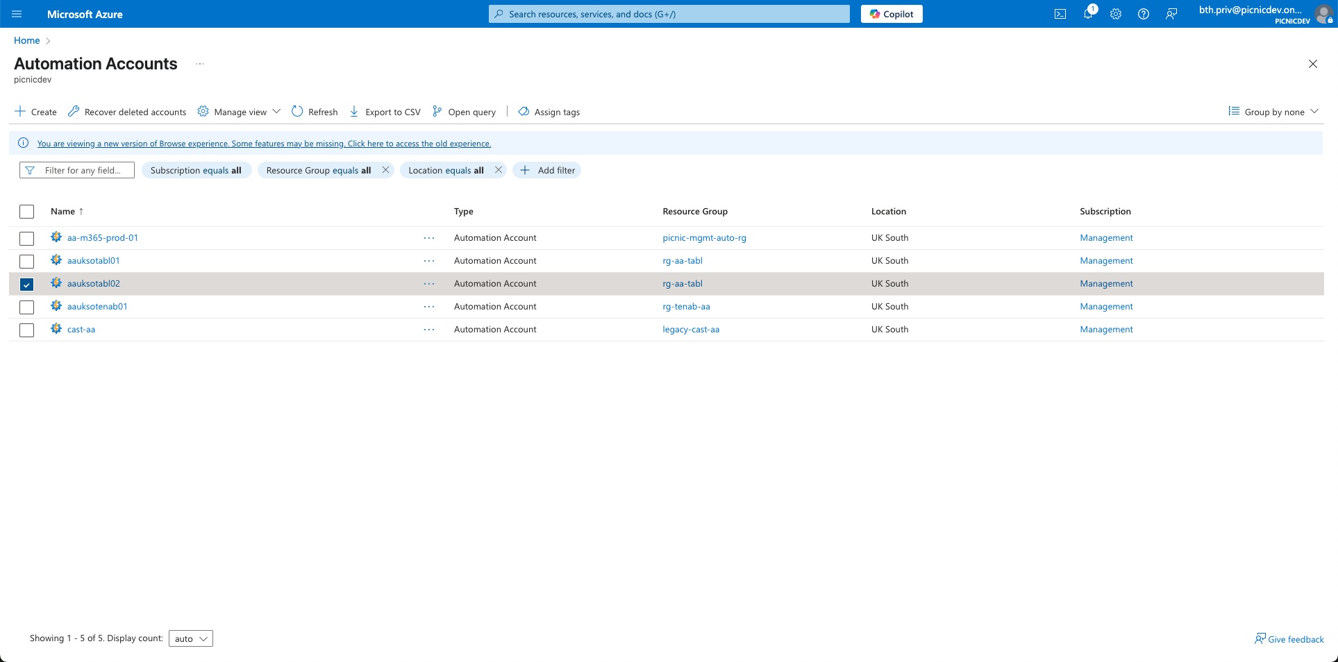Click the search resources box
The width and height of the screenshot is (1338, 662).
[x=669, y=14]
